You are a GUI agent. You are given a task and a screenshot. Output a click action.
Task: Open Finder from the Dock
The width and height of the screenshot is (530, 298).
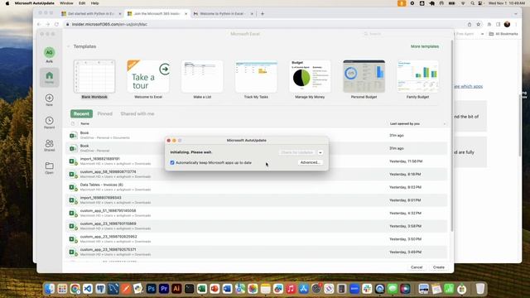pyautogui.click(x=50, y=289)
